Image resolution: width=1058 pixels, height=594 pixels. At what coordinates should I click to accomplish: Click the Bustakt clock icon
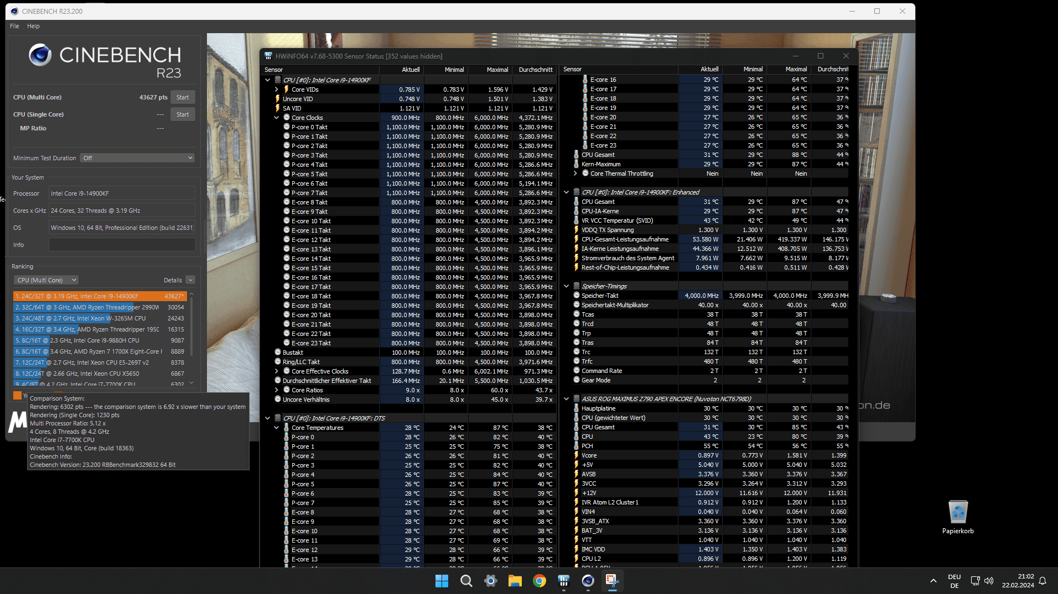click(x=278, y=353)
